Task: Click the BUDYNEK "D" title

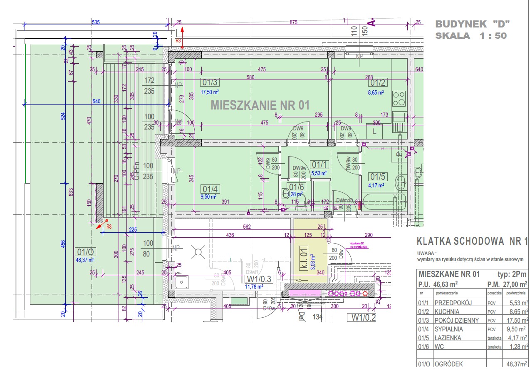Action: [x=472, y=23]
